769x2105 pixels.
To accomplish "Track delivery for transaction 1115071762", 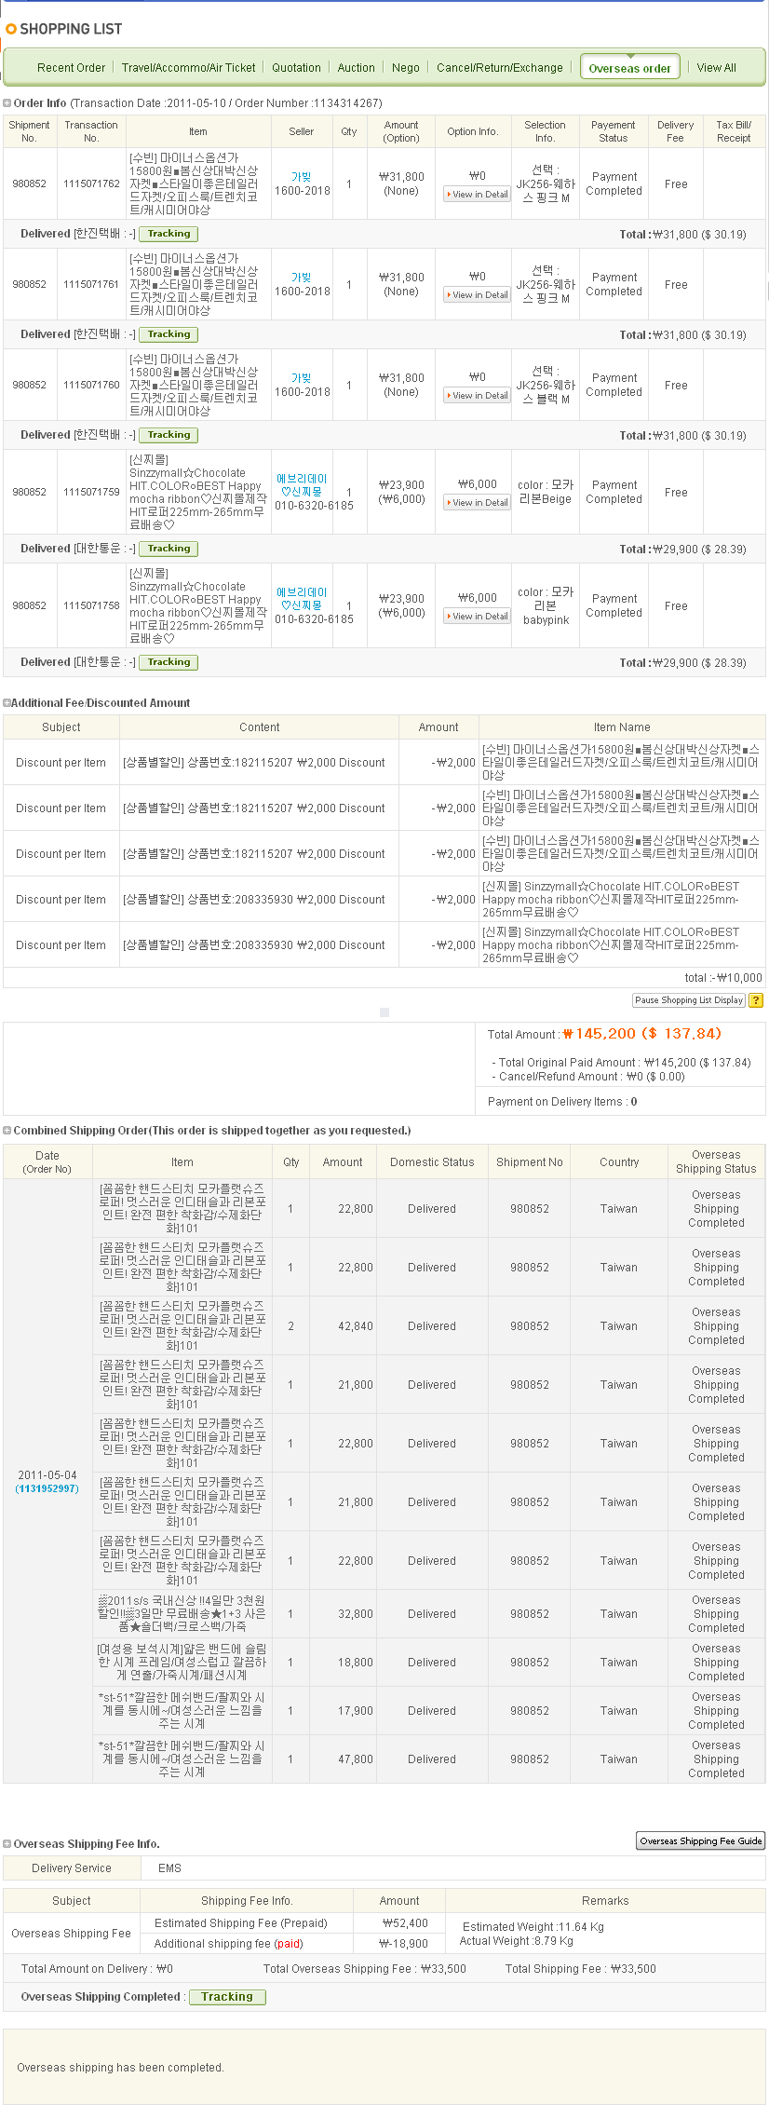I will tap(169, 234).
